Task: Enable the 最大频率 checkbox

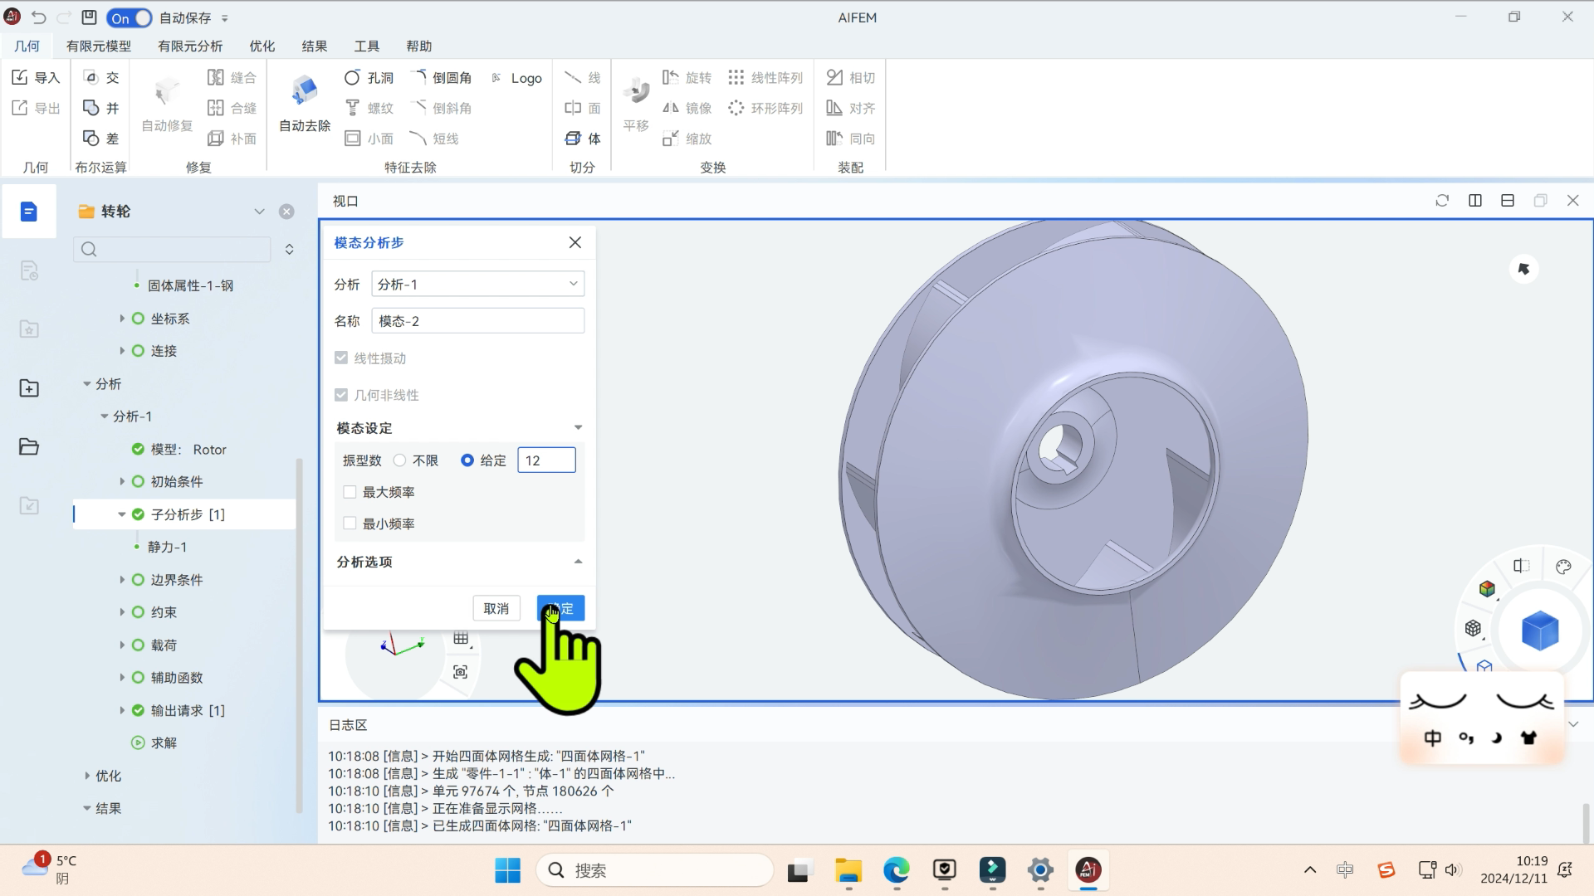Action: [x=350, y=492]
